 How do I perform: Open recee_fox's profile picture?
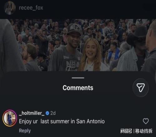[10, 8]
